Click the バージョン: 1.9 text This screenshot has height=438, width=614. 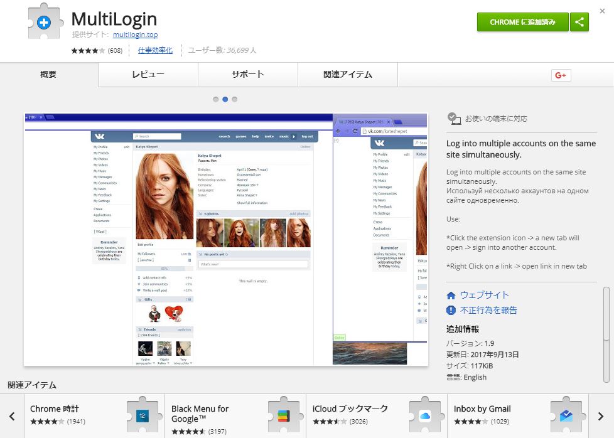click(470, 343)
